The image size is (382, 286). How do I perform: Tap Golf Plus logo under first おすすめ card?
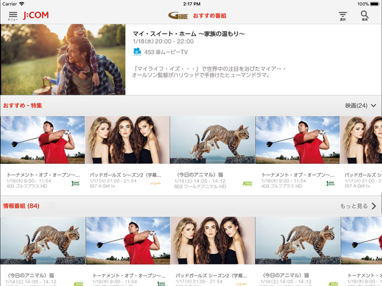point(76,183)
